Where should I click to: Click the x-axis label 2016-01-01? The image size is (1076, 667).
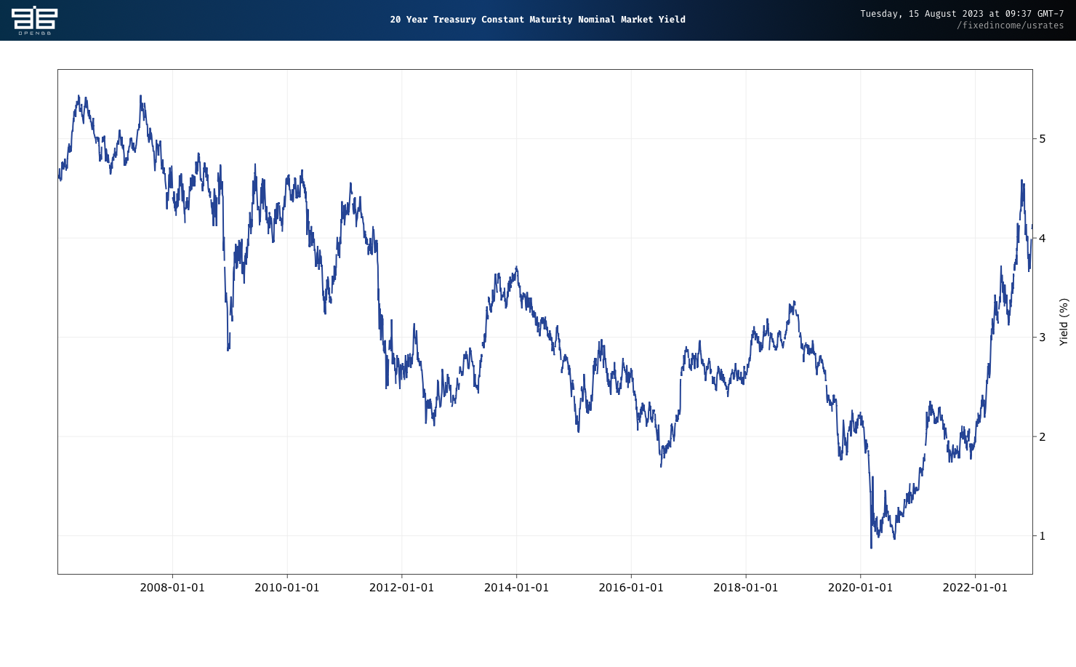coord(631,588)
